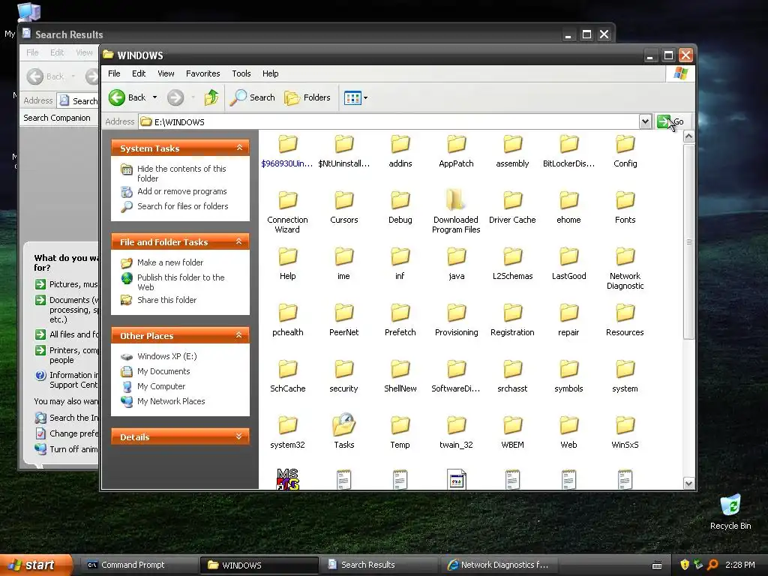Viewport: 768px width, 576px height.
Task: Select the Downloaded Program Files folder
Action: 456,200
